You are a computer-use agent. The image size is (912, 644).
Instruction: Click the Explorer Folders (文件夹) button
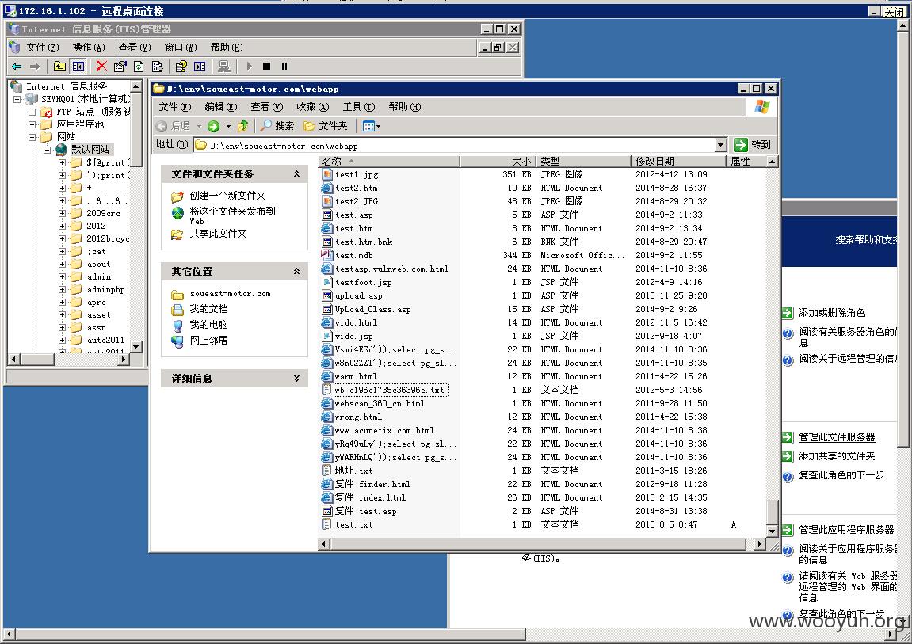(325, 125)
